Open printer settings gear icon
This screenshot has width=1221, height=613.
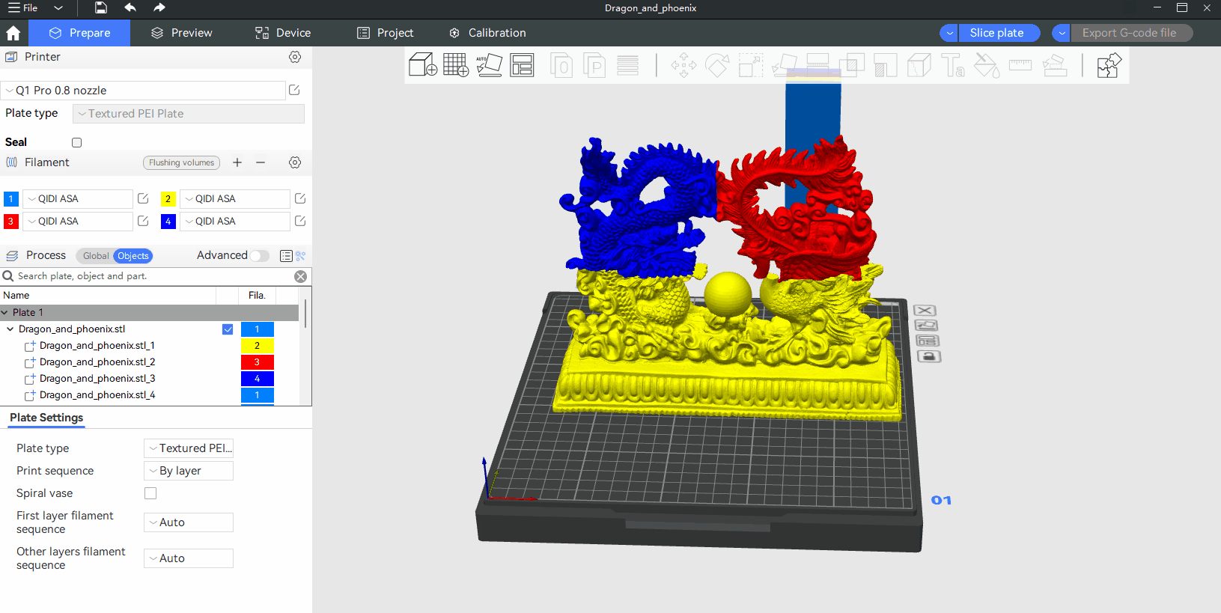(x=295, y=57)
